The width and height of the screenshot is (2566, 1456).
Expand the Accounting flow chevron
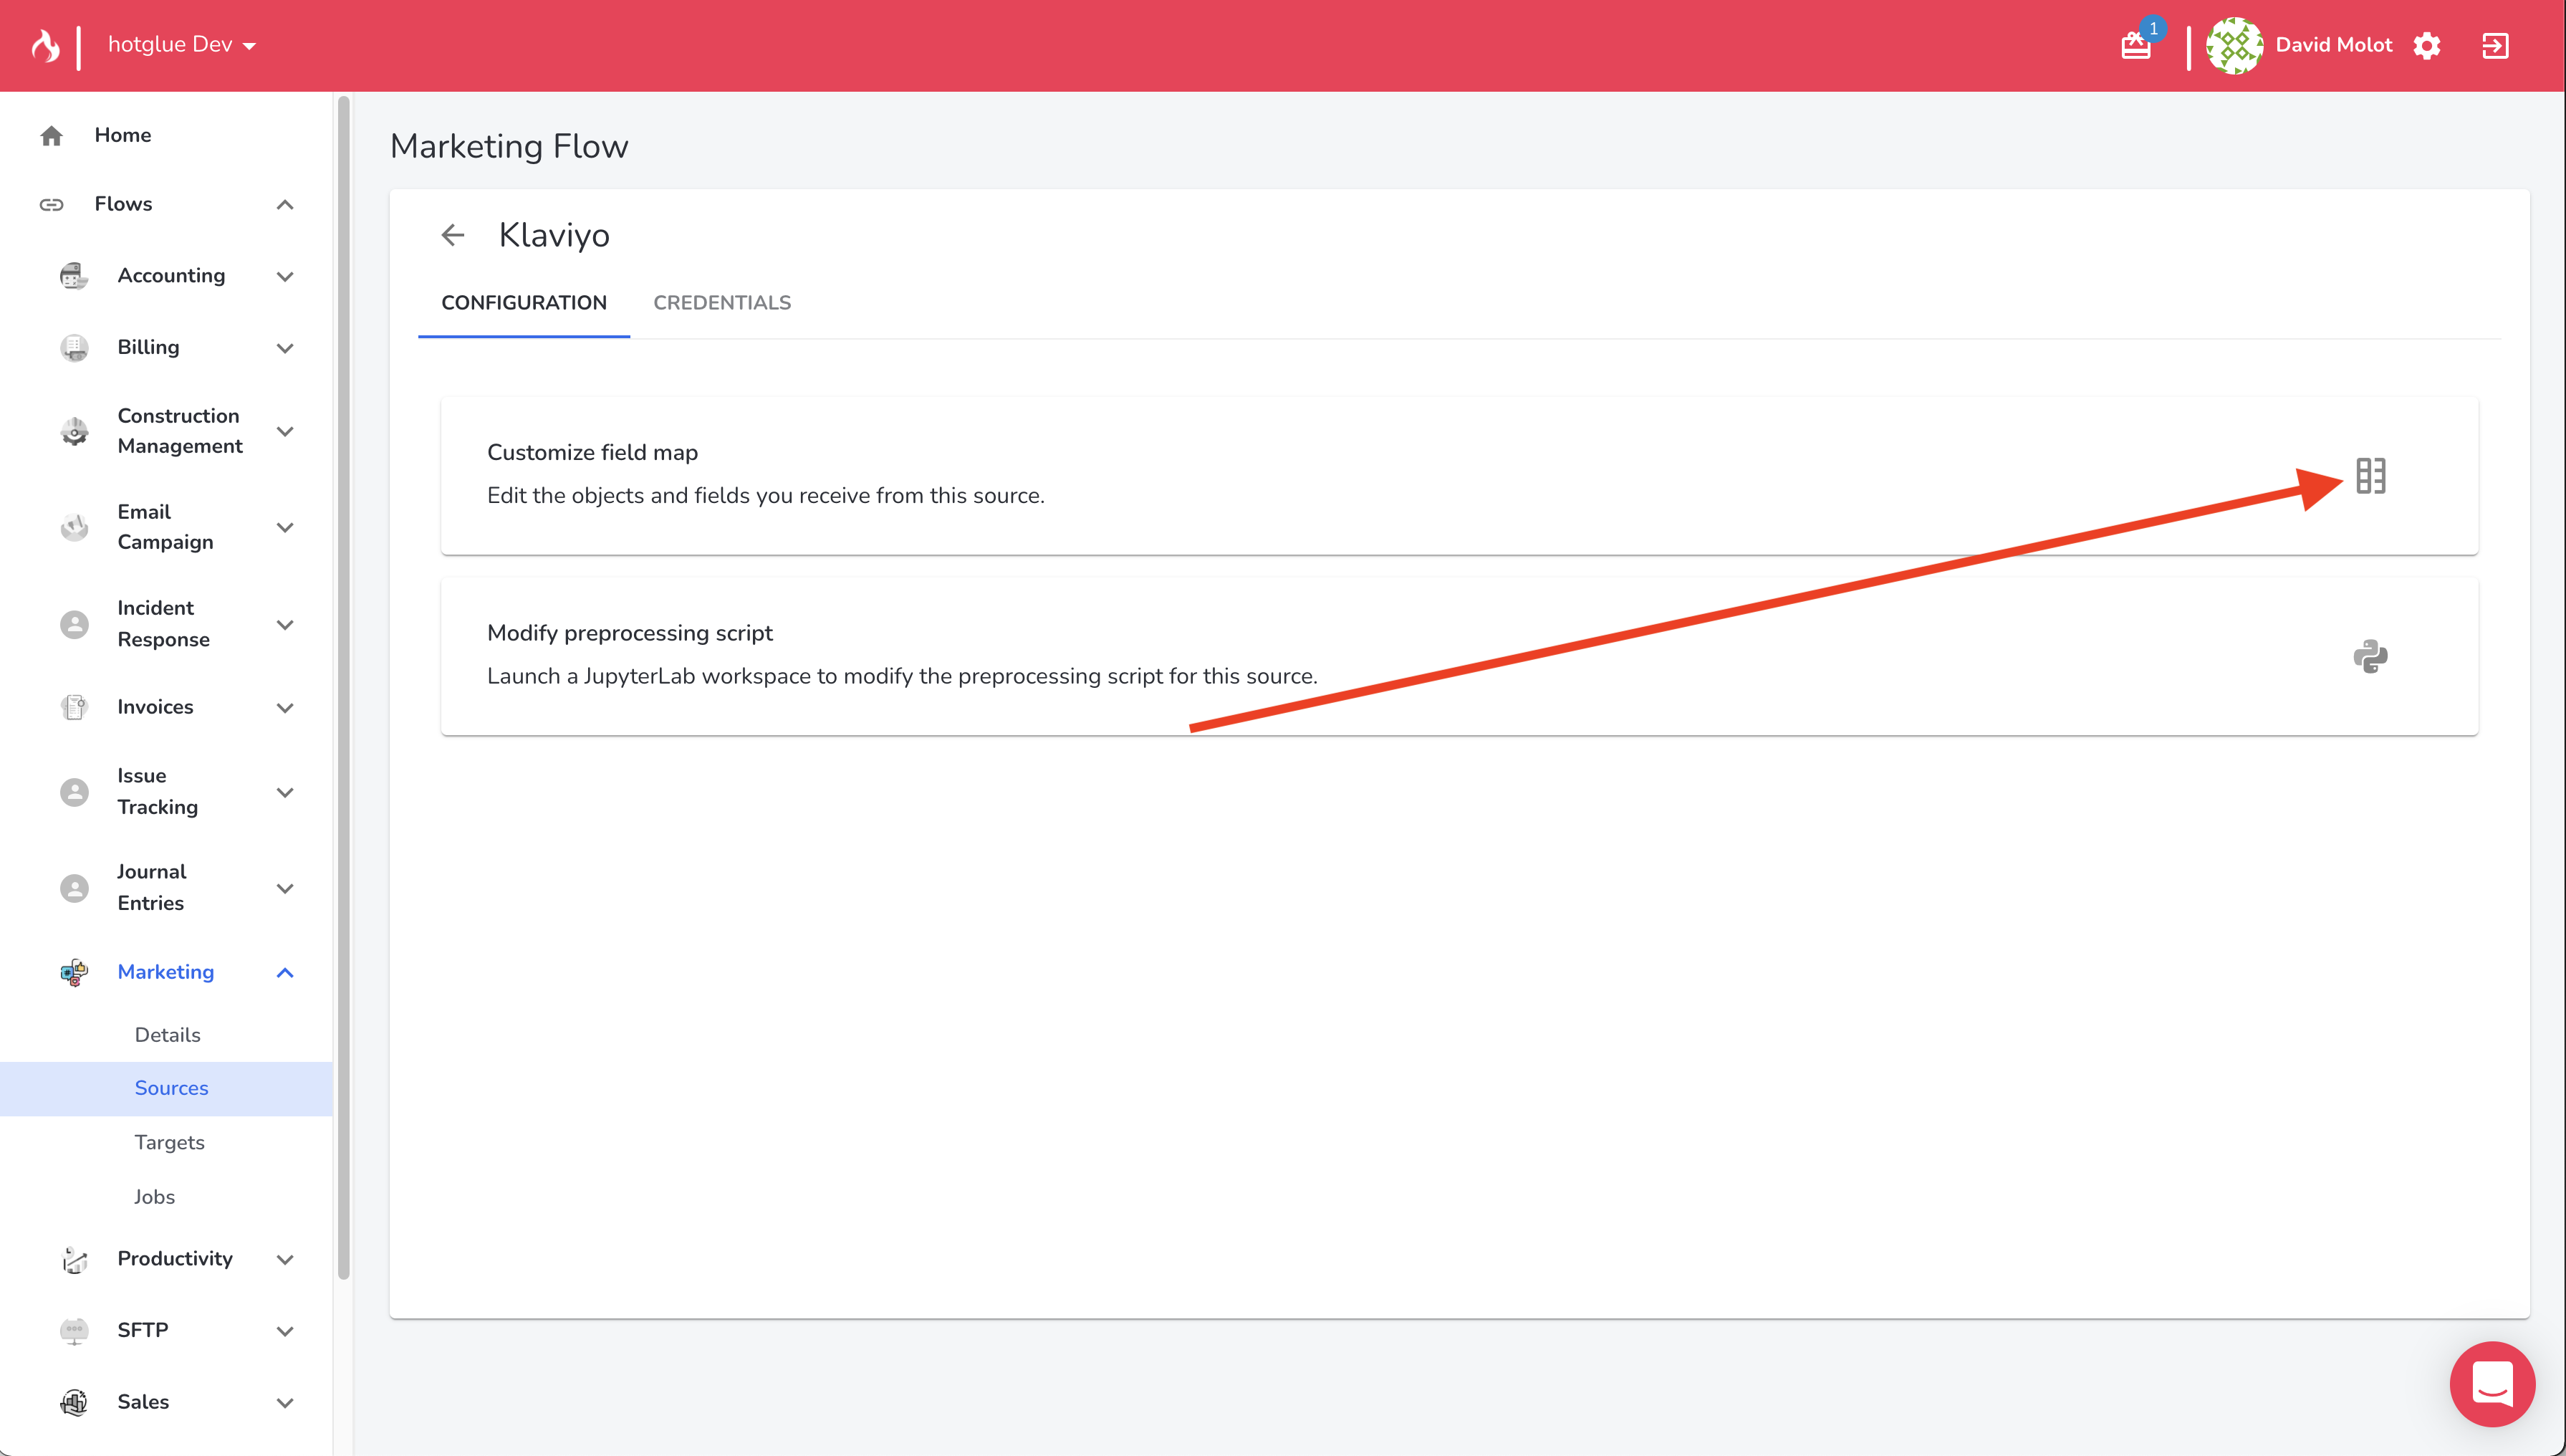point(285,276)
